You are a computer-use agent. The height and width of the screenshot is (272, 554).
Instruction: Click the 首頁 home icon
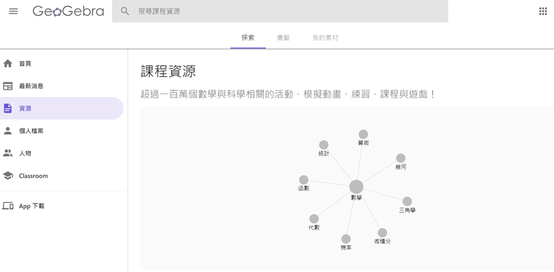[8, 63]
